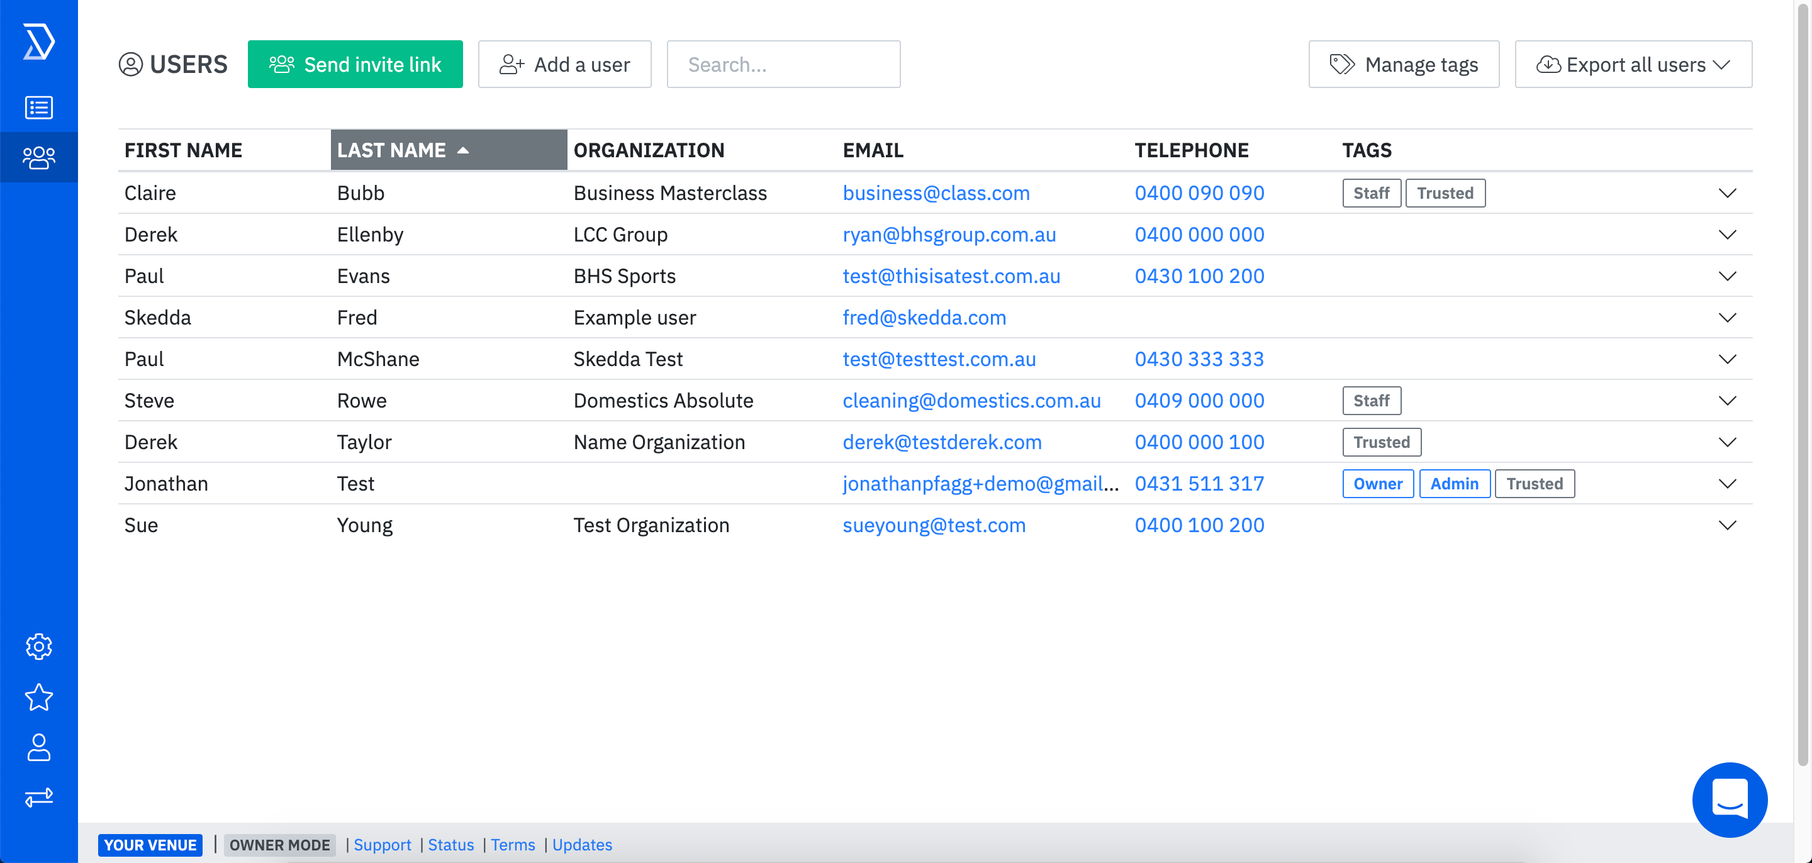The image size is (1812, 863).
Task: Click Staff tag on Claire Bubb
Action: coord(1371,192)
